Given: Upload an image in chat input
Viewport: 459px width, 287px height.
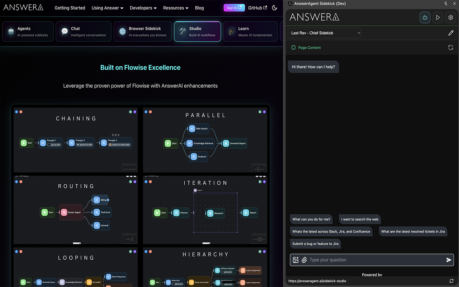Looking at the screenshot, I should tap(296, 260).
